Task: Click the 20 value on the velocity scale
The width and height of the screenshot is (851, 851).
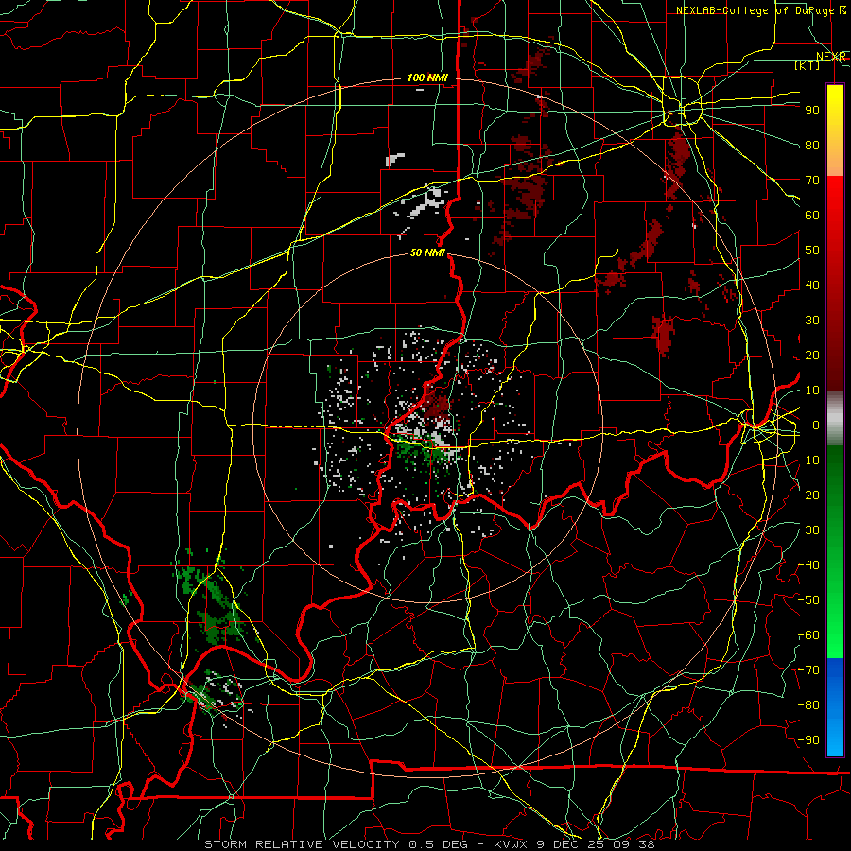Action: [x=812, y=355]
